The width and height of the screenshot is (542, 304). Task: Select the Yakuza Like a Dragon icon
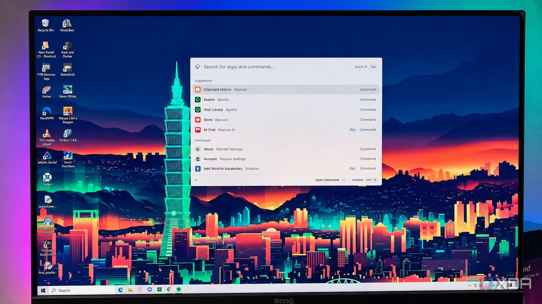point(68,111)
